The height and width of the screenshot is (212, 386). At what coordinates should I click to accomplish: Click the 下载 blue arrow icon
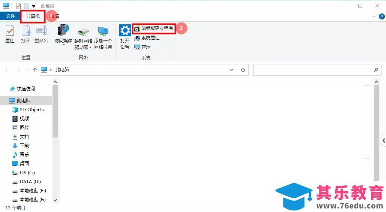tap(15, 146)
